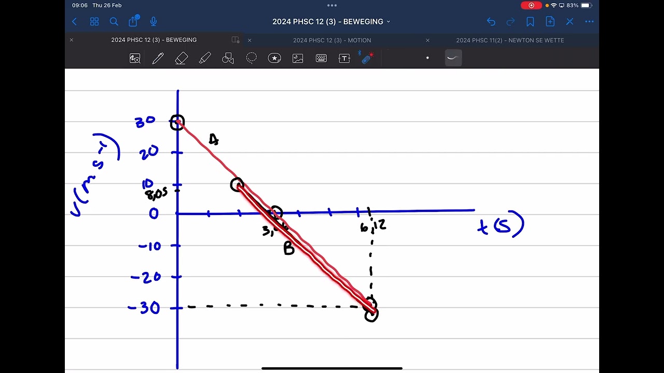Undo the last stroke
Screen dimensions: 664x373
491,21
